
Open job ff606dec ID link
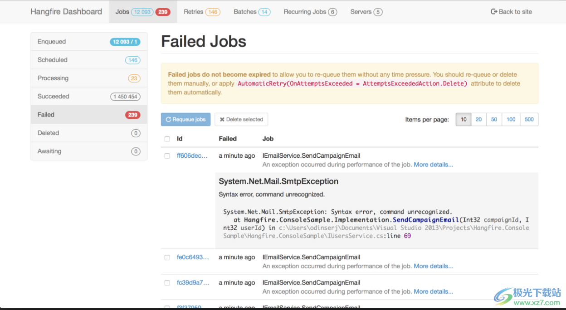(192, 156)
